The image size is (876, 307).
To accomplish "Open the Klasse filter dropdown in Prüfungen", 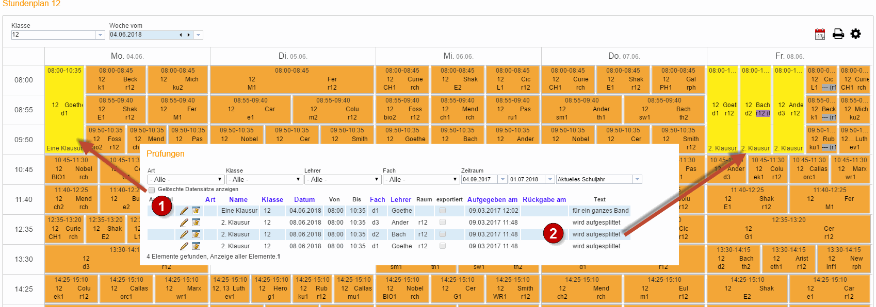I will click(x=264, y=179).
